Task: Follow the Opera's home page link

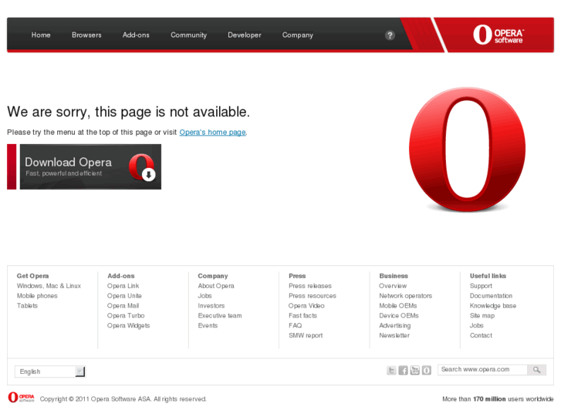Action: click(x=212, y=133)
